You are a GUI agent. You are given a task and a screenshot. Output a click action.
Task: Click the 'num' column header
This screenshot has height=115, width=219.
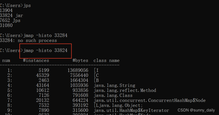click(6, 60)
